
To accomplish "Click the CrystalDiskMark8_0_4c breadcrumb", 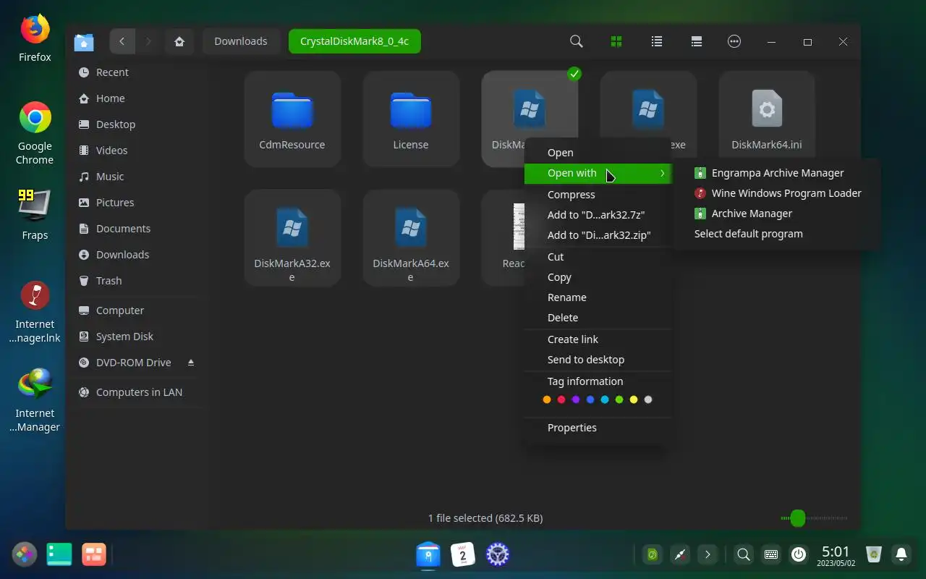I will click(354, 41).
